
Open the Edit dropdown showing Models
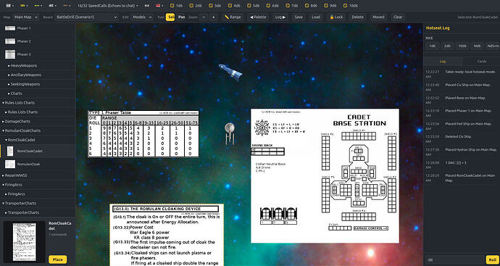tap(141, 17)
